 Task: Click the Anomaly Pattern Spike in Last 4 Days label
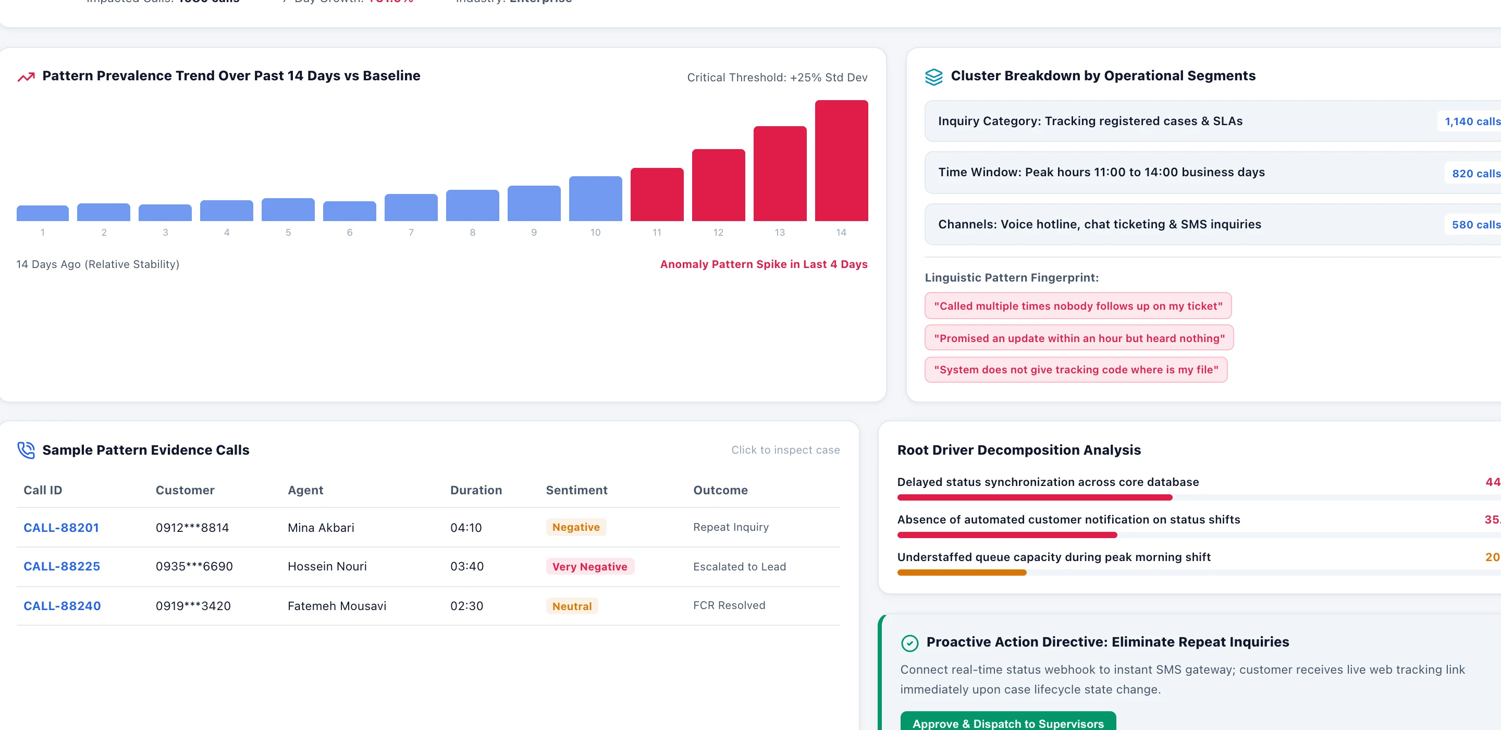pyautogui.click(x=764, y=264)
